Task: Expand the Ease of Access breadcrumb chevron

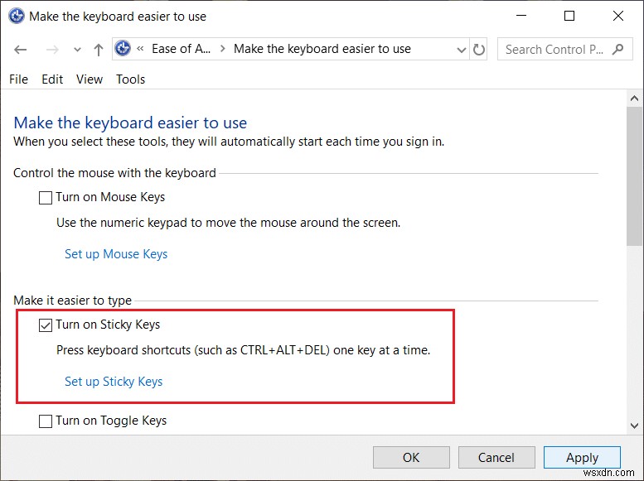Action: click(221, 50)
